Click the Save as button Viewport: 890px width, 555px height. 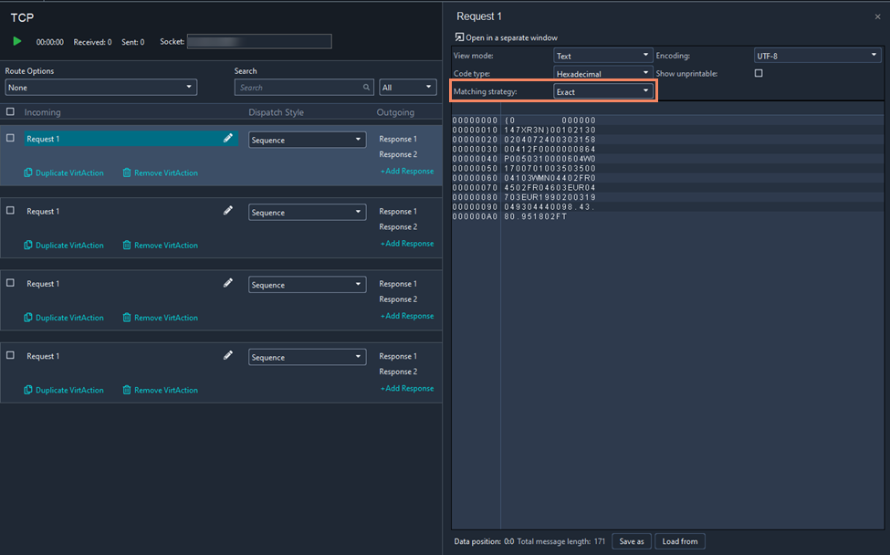(632, 541)
